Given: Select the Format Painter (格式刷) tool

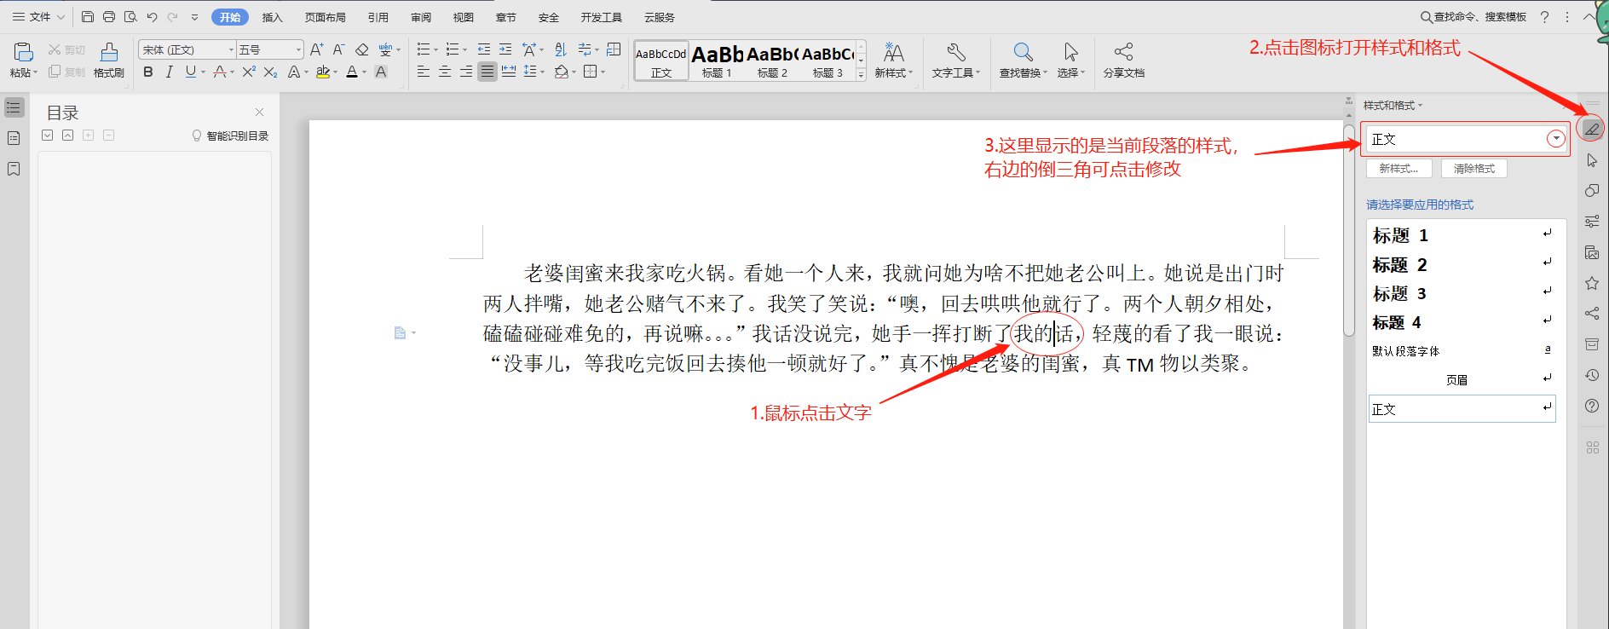Looking at the screenshot, I should click(109, 60).
